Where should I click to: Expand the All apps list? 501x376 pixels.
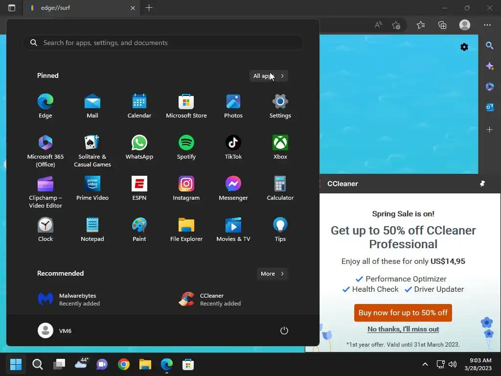point(269,76)
